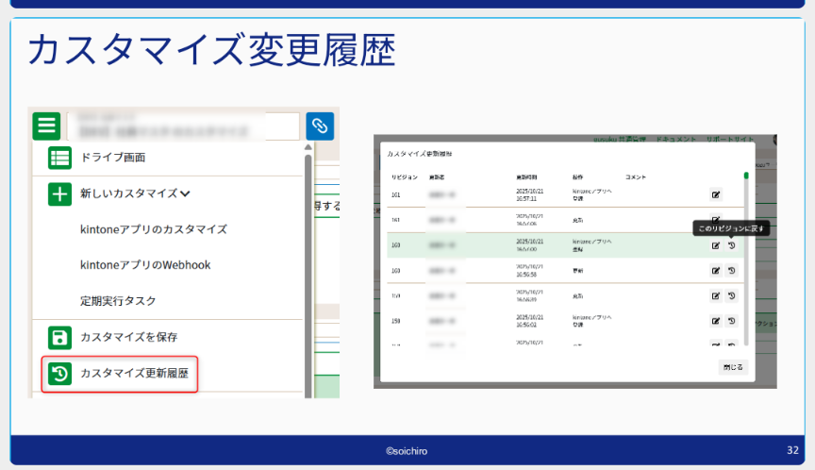Screen dimensions: 815x470
Task: Click the floppy disk save icon
Action: (x=59, y=337)
